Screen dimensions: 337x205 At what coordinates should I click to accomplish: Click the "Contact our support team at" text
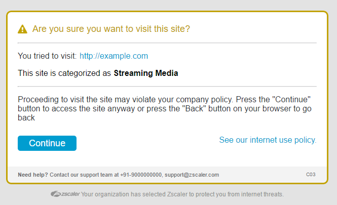pos(84,175)
